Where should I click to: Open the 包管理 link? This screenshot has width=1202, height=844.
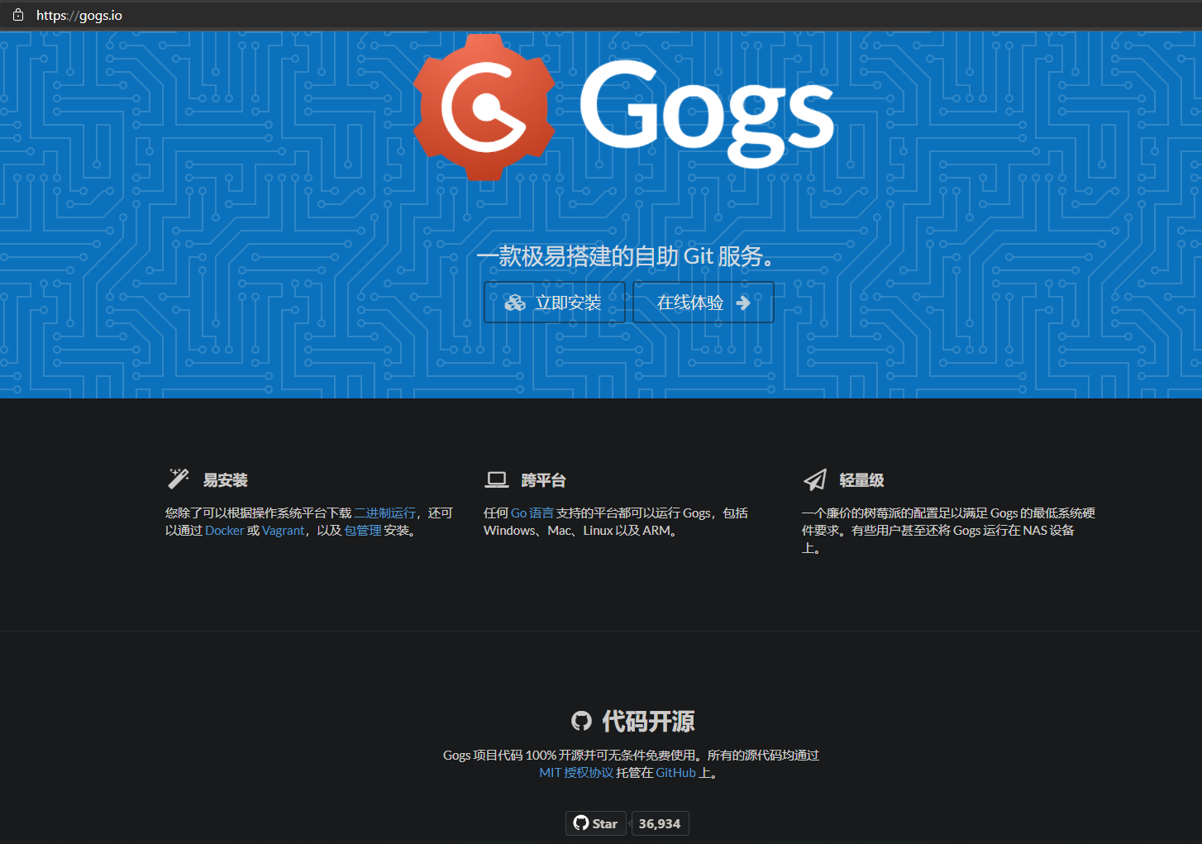[363, 531]
